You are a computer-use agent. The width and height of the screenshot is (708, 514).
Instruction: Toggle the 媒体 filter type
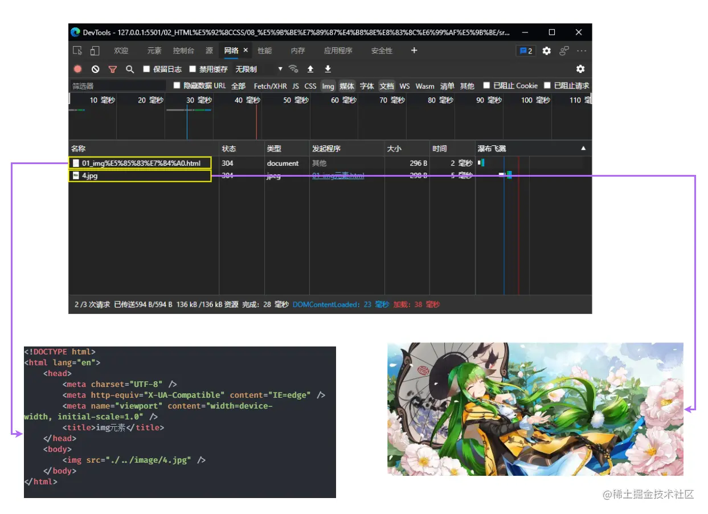(x=347, y=86)
